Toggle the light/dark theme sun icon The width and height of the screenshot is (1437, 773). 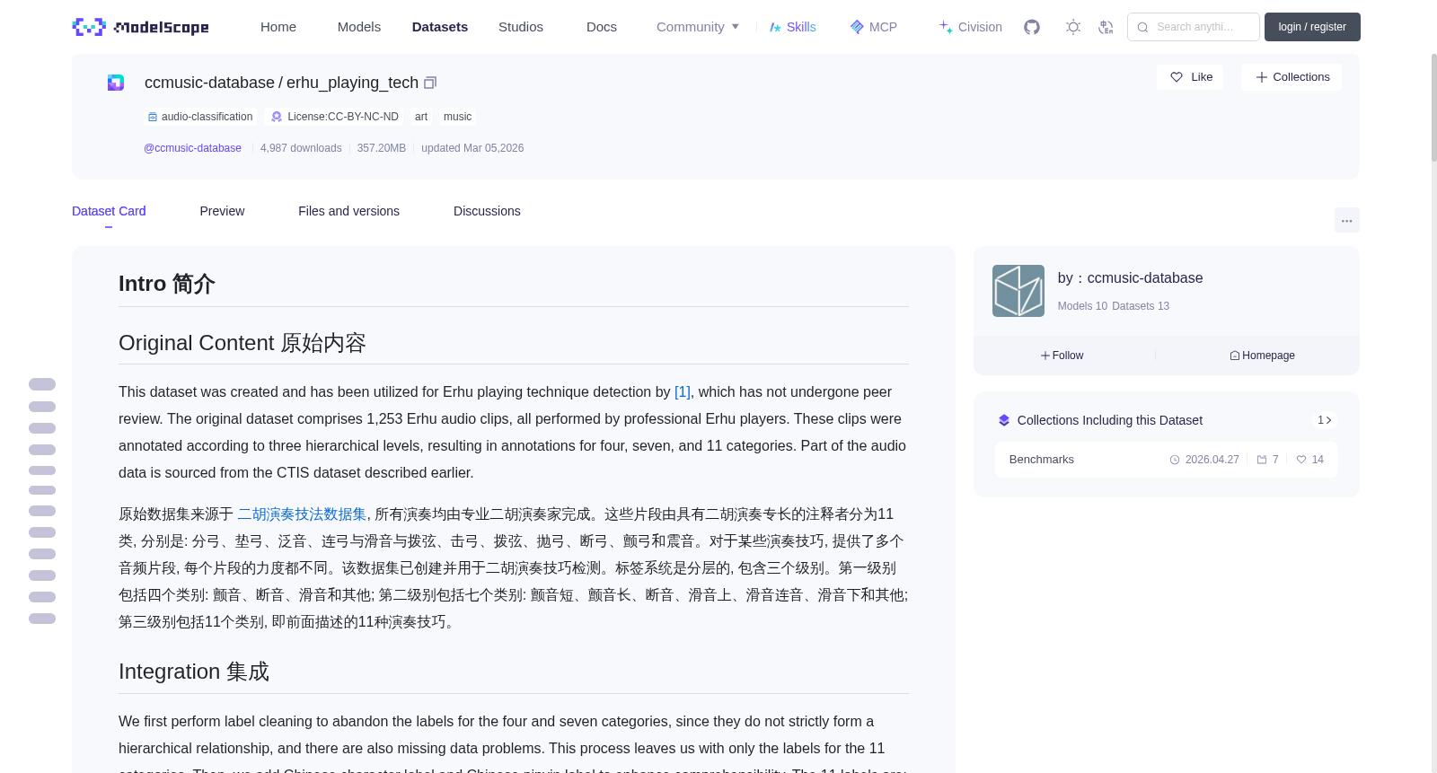tap(1073, 27)
